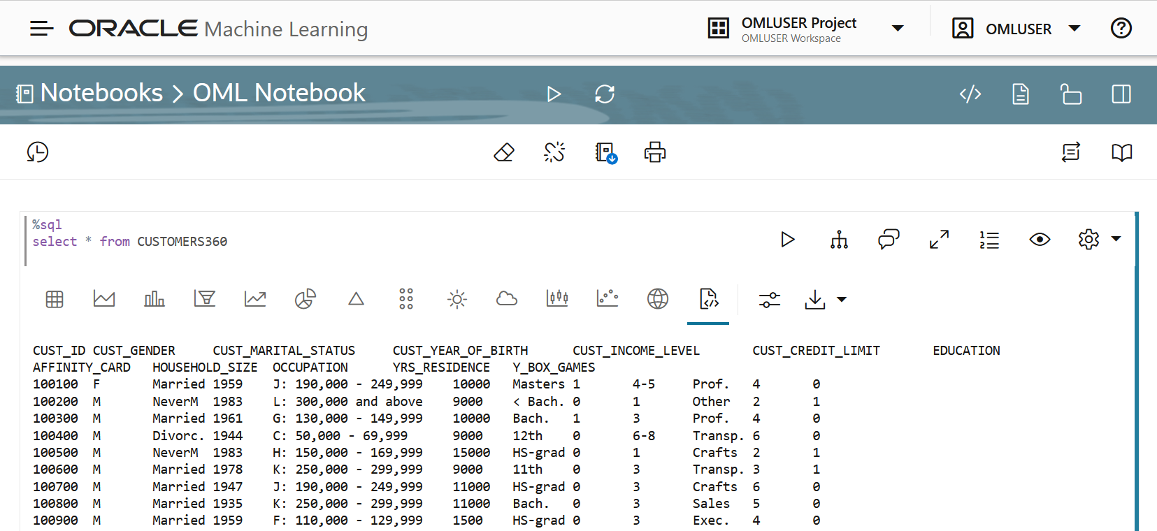Toggle line numbers list icon
1157x531 pixels.
click(989, 240)
